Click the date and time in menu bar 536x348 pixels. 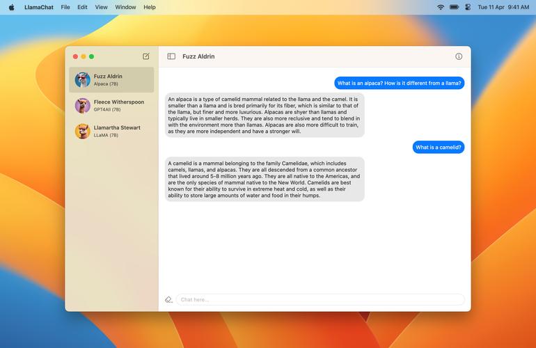pos(503,7)
